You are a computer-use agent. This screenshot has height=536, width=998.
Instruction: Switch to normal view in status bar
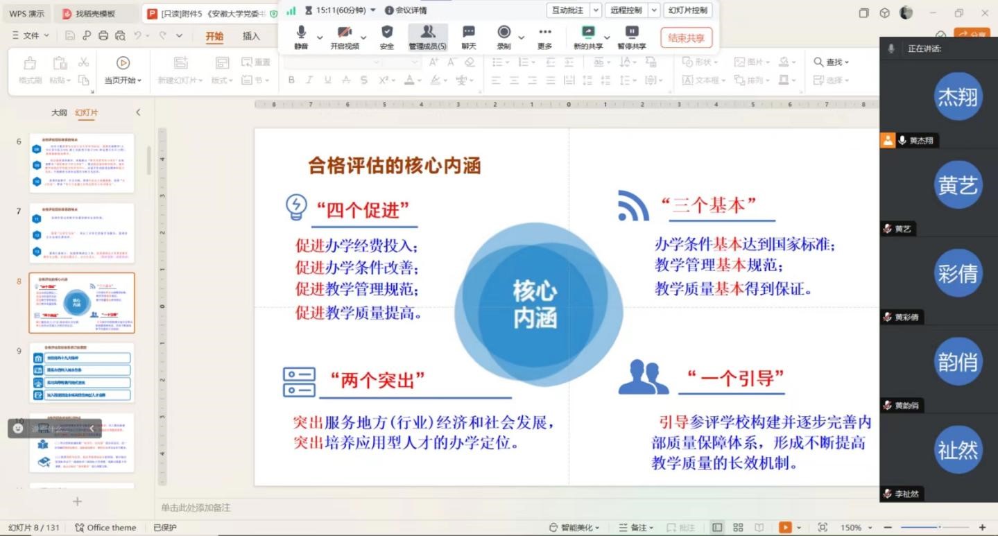click(717, 528)
